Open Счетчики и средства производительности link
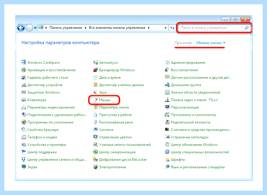This screenshot has width=267, height=195. coord(201,130)
